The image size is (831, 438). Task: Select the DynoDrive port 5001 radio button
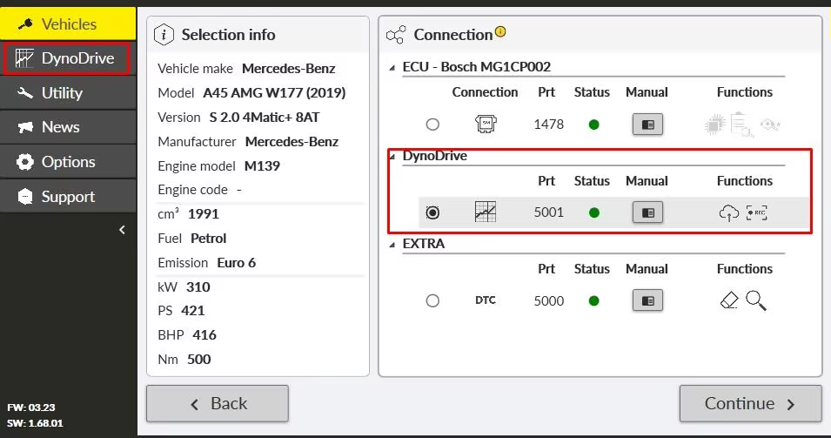coord(432,212)
